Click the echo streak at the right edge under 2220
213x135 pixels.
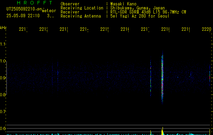click(210, 76)
